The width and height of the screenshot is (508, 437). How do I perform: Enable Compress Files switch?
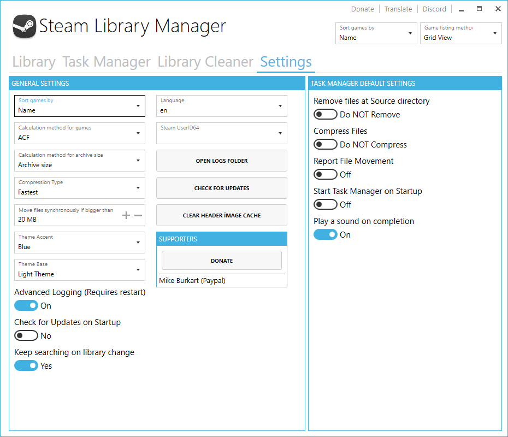pos(326,144)
